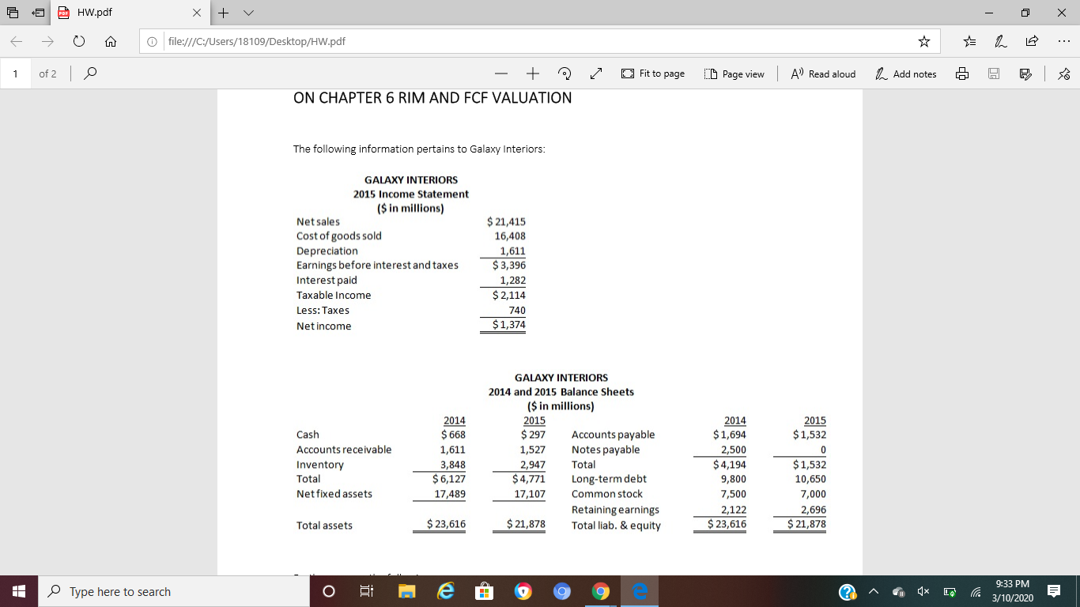
Task: Launch Internet Explorer from taskbar
Action: point(444,591)
